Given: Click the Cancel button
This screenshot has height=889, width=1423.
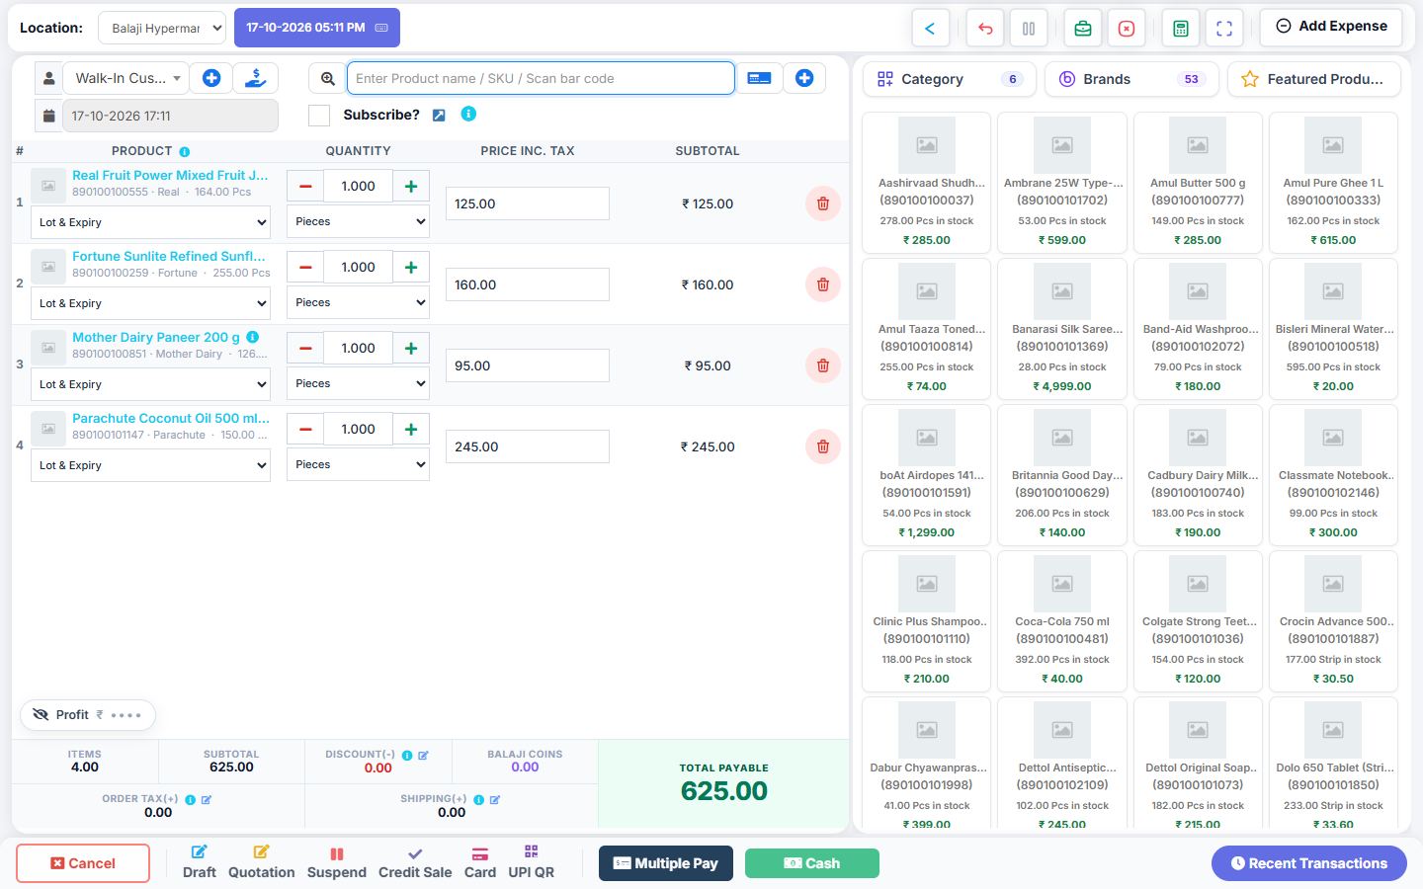Looking at the screenshot, I should (x=83, y=863).
